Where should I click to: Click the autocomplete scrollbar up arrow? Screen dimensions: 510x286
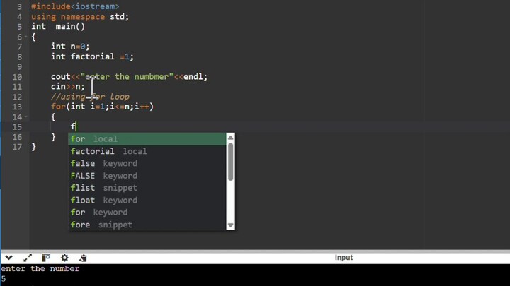pyautogui.click(x=231, y=138)
